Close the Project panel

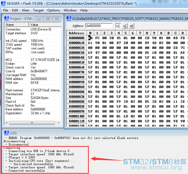coord(57,19)
